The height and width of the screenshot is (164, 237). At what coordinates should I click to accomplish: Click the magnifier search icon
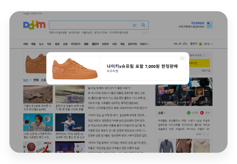143,25
